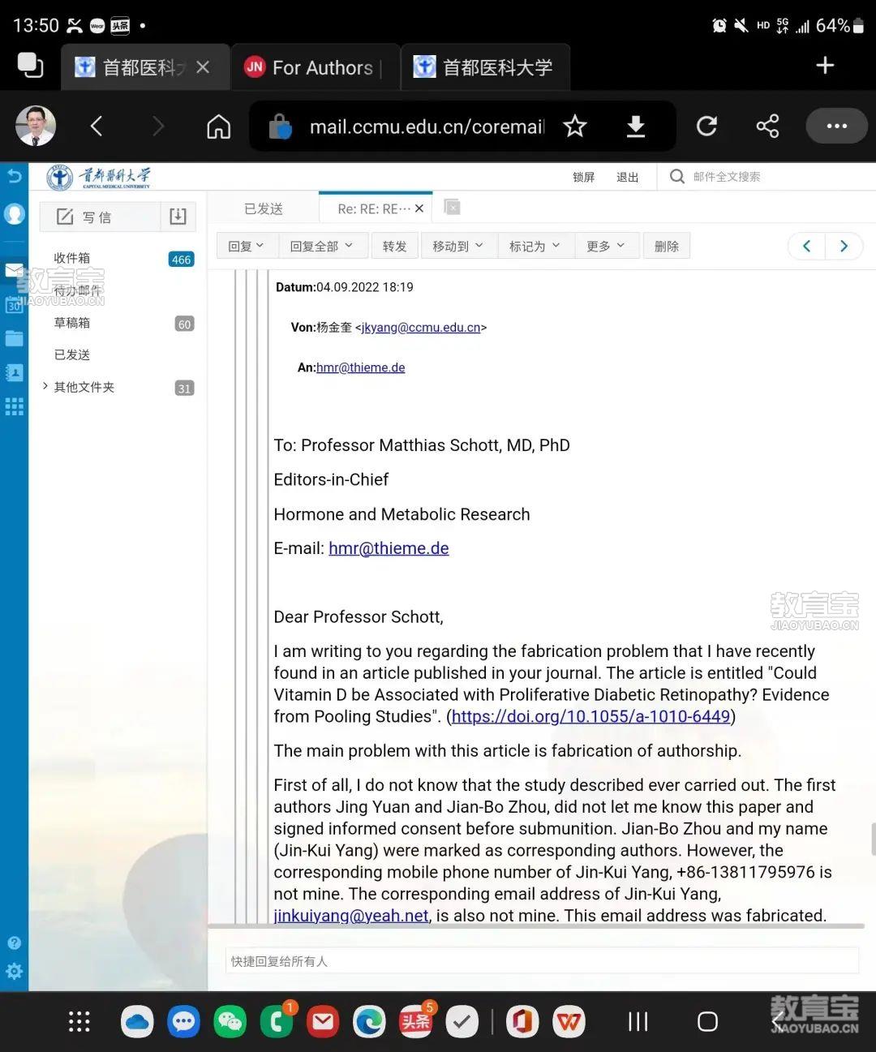Image resolution: width=876 pixels, height=1052 pixels.
Task: Open the doi.org/10.1055/a-1010-6449 link
Action: (591, 716)
